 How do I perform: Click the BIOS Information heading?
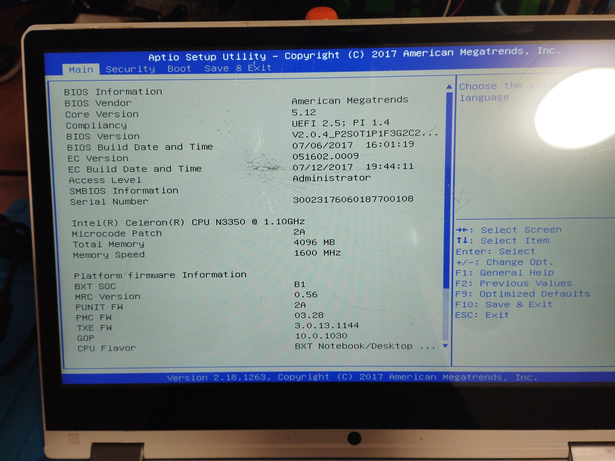(113, 92)
